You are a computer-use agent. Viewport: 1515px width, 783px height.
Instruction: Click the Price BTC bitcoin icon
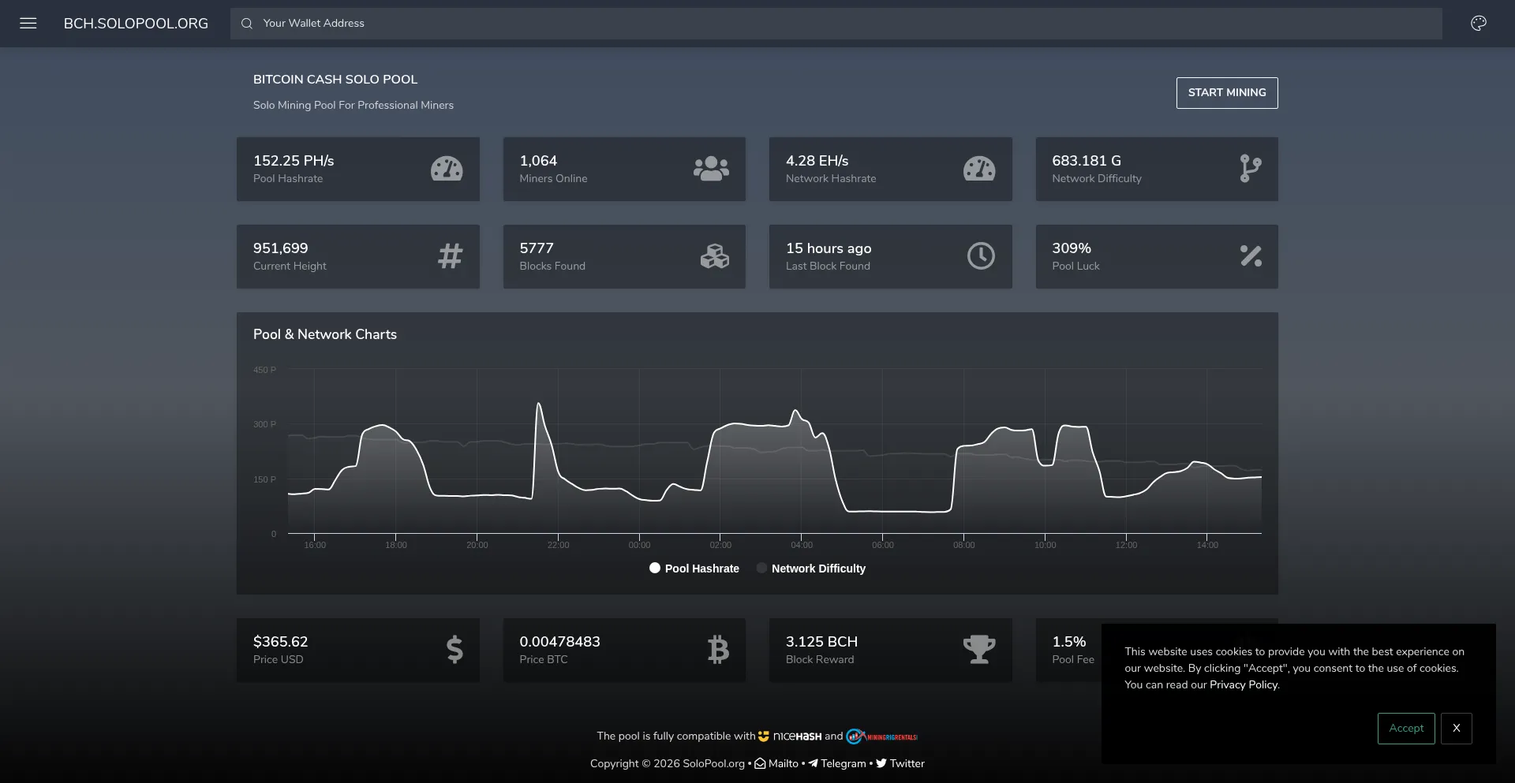point(718,650)
